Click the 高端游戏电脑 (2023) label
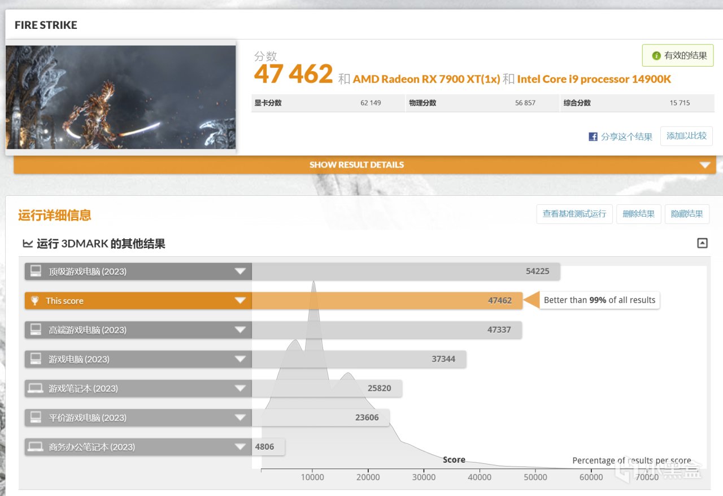Viewport: 723px width, 496px height. (88, 330)
